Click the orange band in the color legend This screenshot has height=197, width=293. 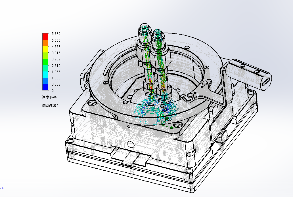tap(45, 43)
